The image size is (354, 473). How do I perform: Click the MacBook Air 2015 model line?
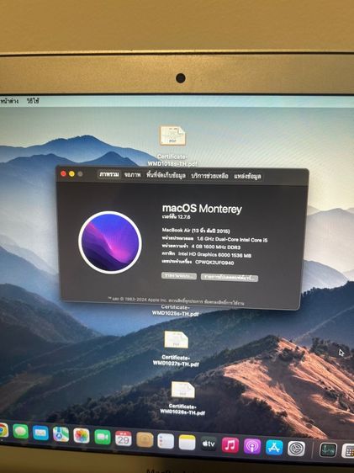click(196, 231)
